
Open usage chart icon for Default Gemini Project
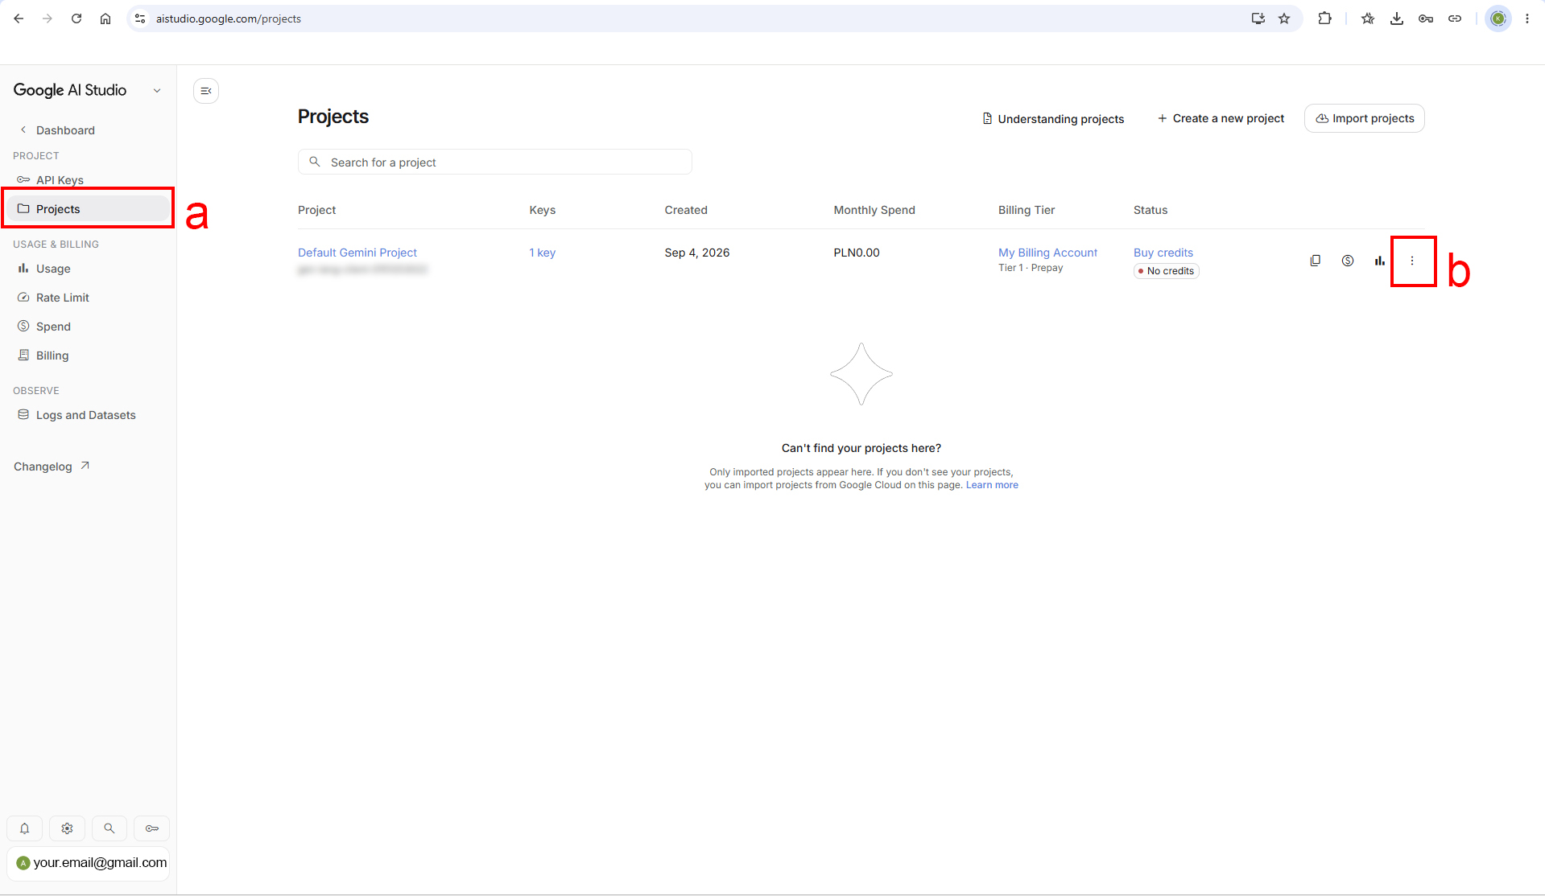click(x=1380, y=261)
